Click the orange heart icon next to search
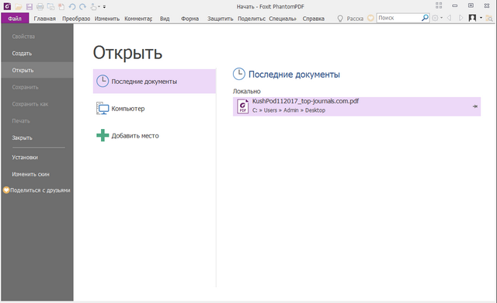The height and width of the screenshot is (303, 497). click(370, 18)
